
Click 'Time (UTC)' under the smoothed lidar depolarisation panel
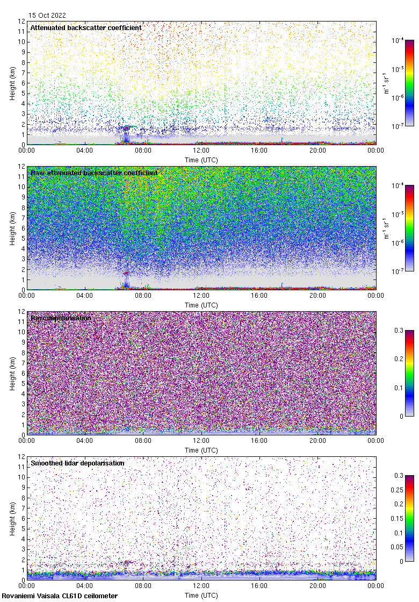[x=201, y=596]
